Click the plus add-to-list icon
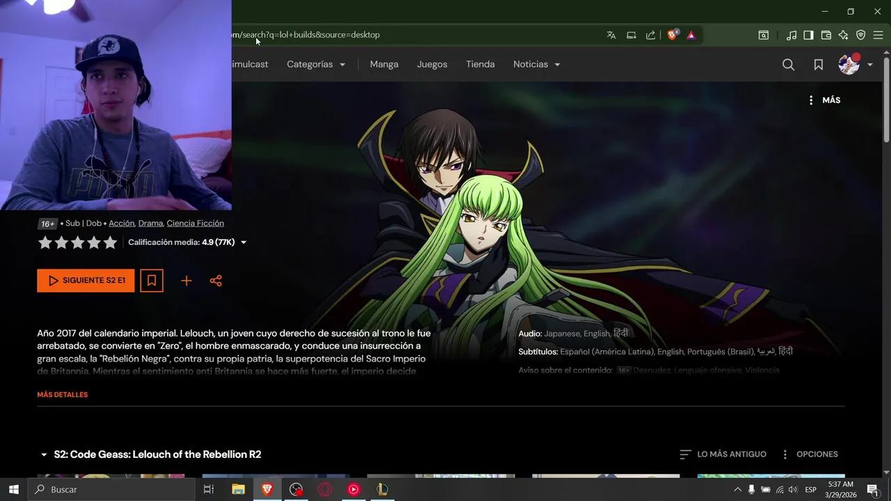The image size is (891, 501). [187, 280]
